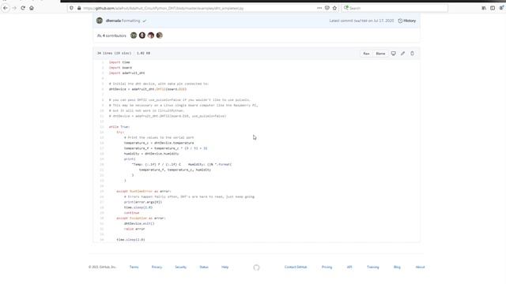This screenshot has width=506, height=284.
Task: Delete this file with trash icon
Action: coord(412,54)
